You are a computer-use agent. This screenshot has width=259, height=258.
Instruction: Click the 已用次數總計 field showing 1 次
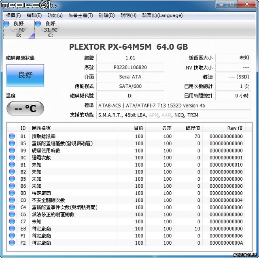(233, 86)
